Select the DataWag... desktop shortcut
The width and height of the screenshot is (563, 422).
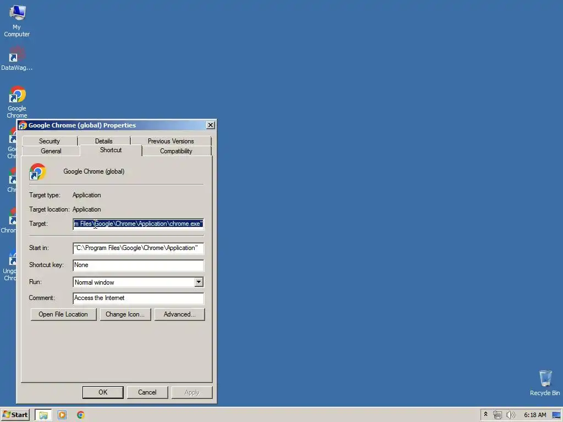(x=16, y=58)
